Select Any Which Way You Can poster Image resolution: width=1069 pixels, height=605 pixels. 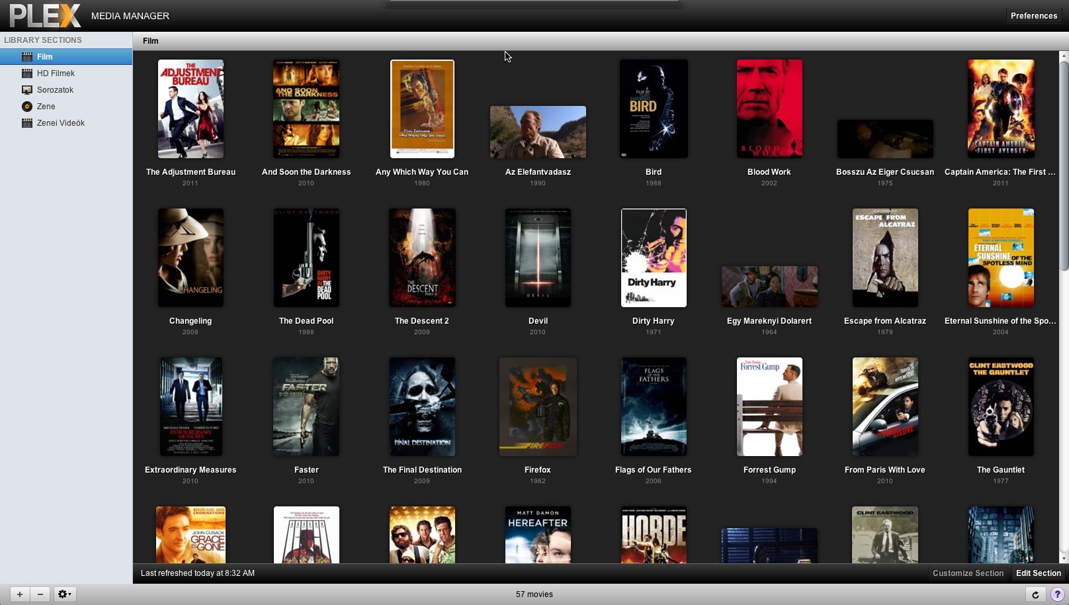422,109
